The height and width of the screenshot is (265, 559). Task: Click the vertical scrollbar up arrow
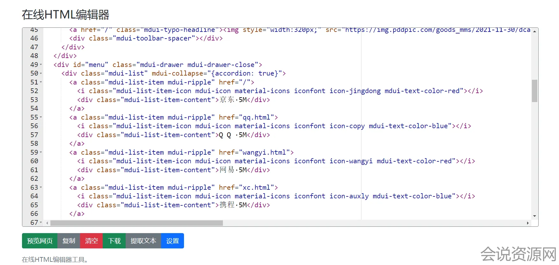pos(534,31)
